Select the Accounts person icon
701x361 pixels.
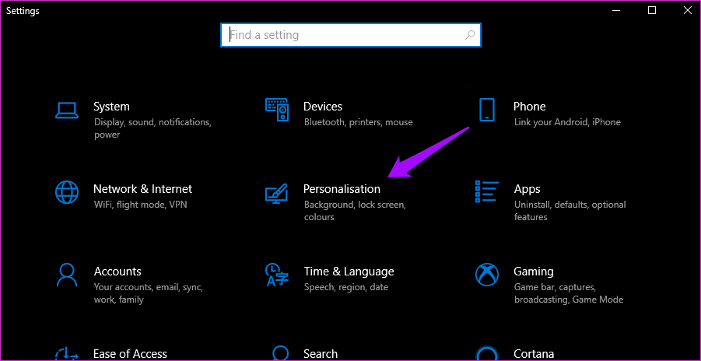67,275
